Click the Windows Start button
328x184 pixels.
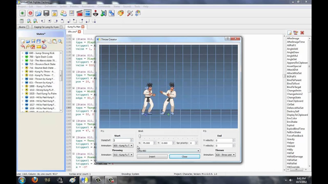pos(22,180)
